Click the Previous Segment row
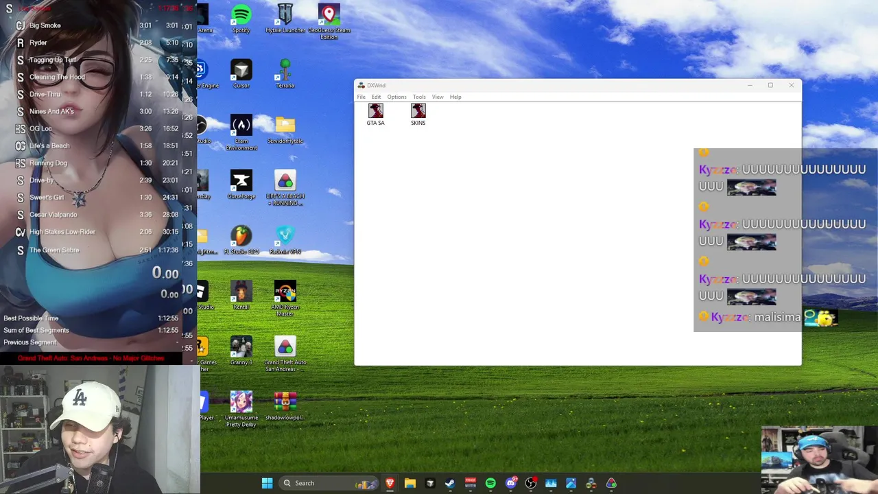878x494 pixels. click(x=91, y=342)
